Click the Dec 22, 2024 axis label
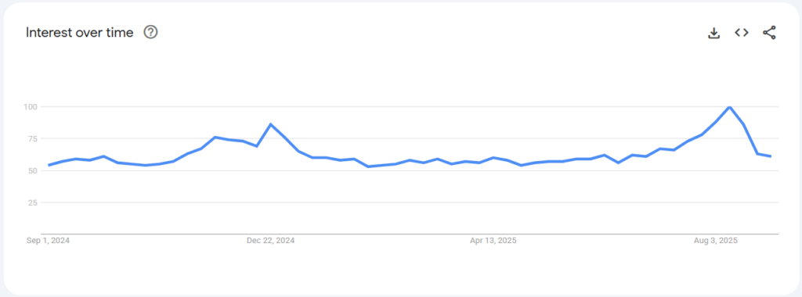802x297 pixels. pyautogui.click(x=270, y=241)
